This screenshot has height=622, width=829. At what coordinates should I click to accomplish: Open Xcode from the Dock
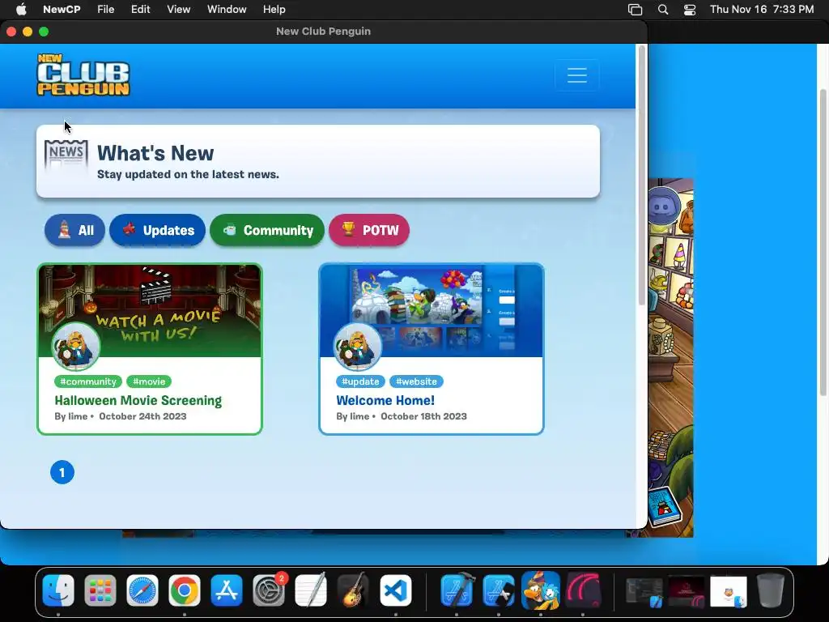pyautogui.click(x=457, y=590)
